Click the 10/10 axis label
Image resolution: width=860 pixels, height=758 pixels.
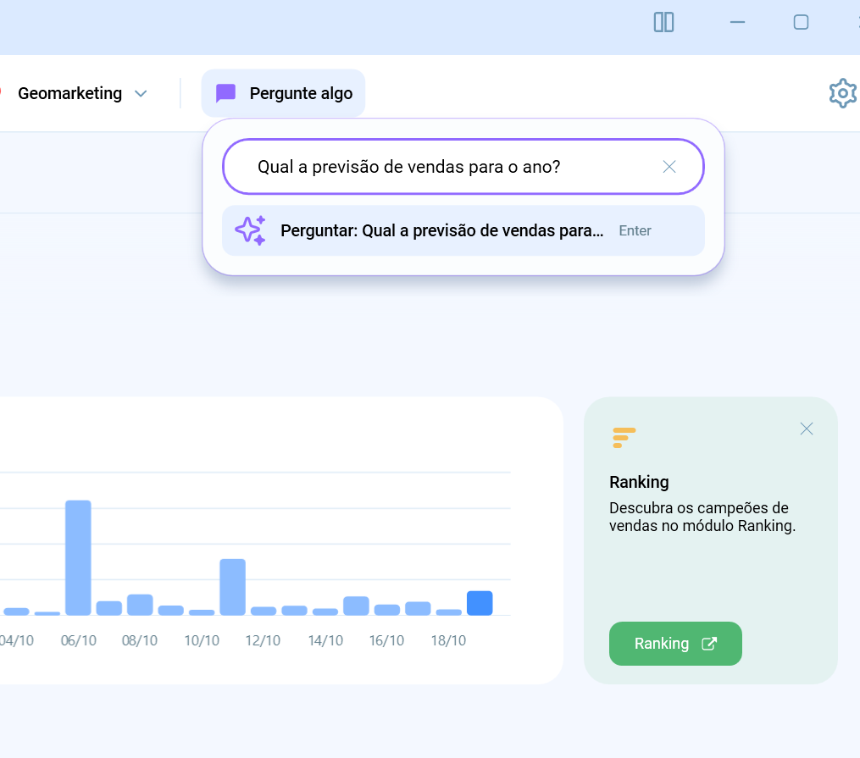point(202,640)
